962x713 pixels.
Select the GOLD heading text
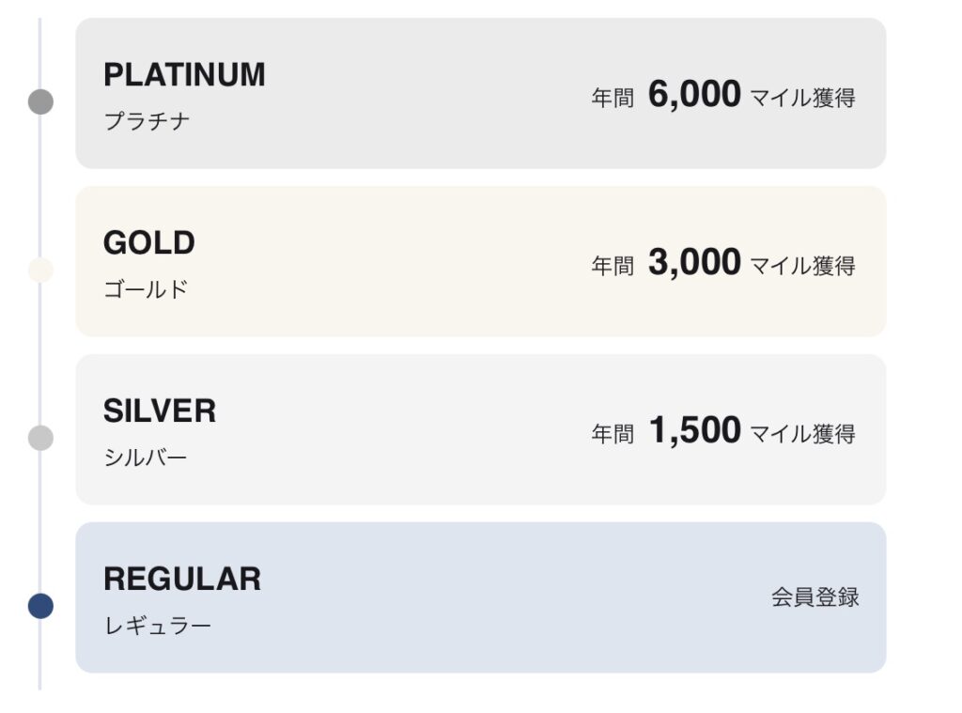click(149, 243)
